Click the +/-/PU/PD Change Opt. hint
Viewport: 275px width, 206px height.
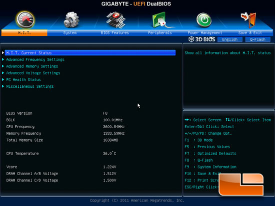click(208, 133)
